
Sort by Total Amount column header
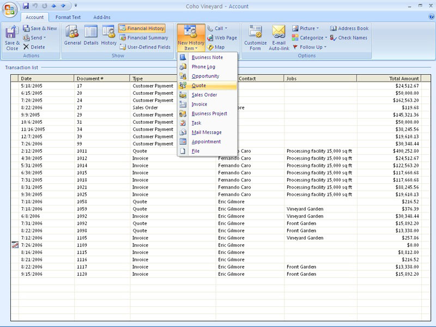point(389,78)
